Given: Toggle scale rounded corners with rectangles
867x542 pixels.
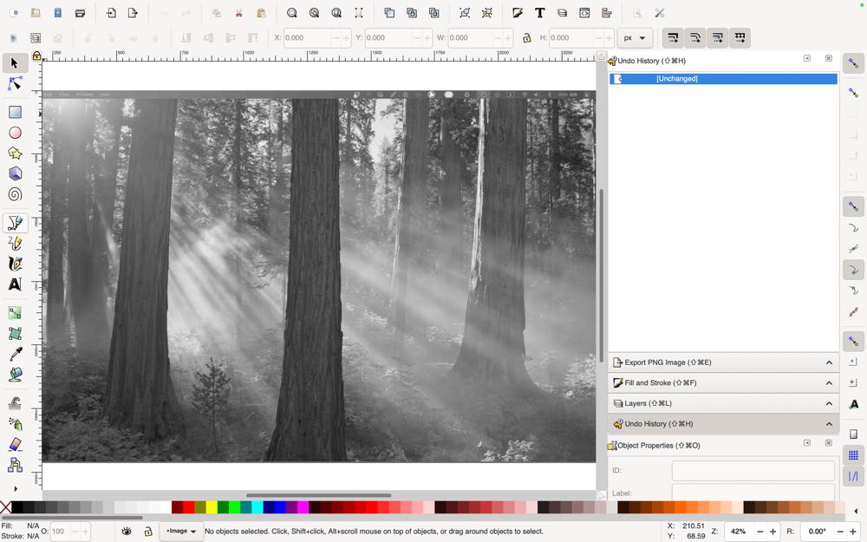Looking at the screenshot, I should point(695,37).
